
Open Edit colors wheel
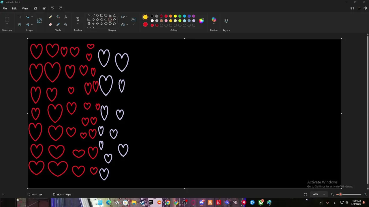coord(202,20)
